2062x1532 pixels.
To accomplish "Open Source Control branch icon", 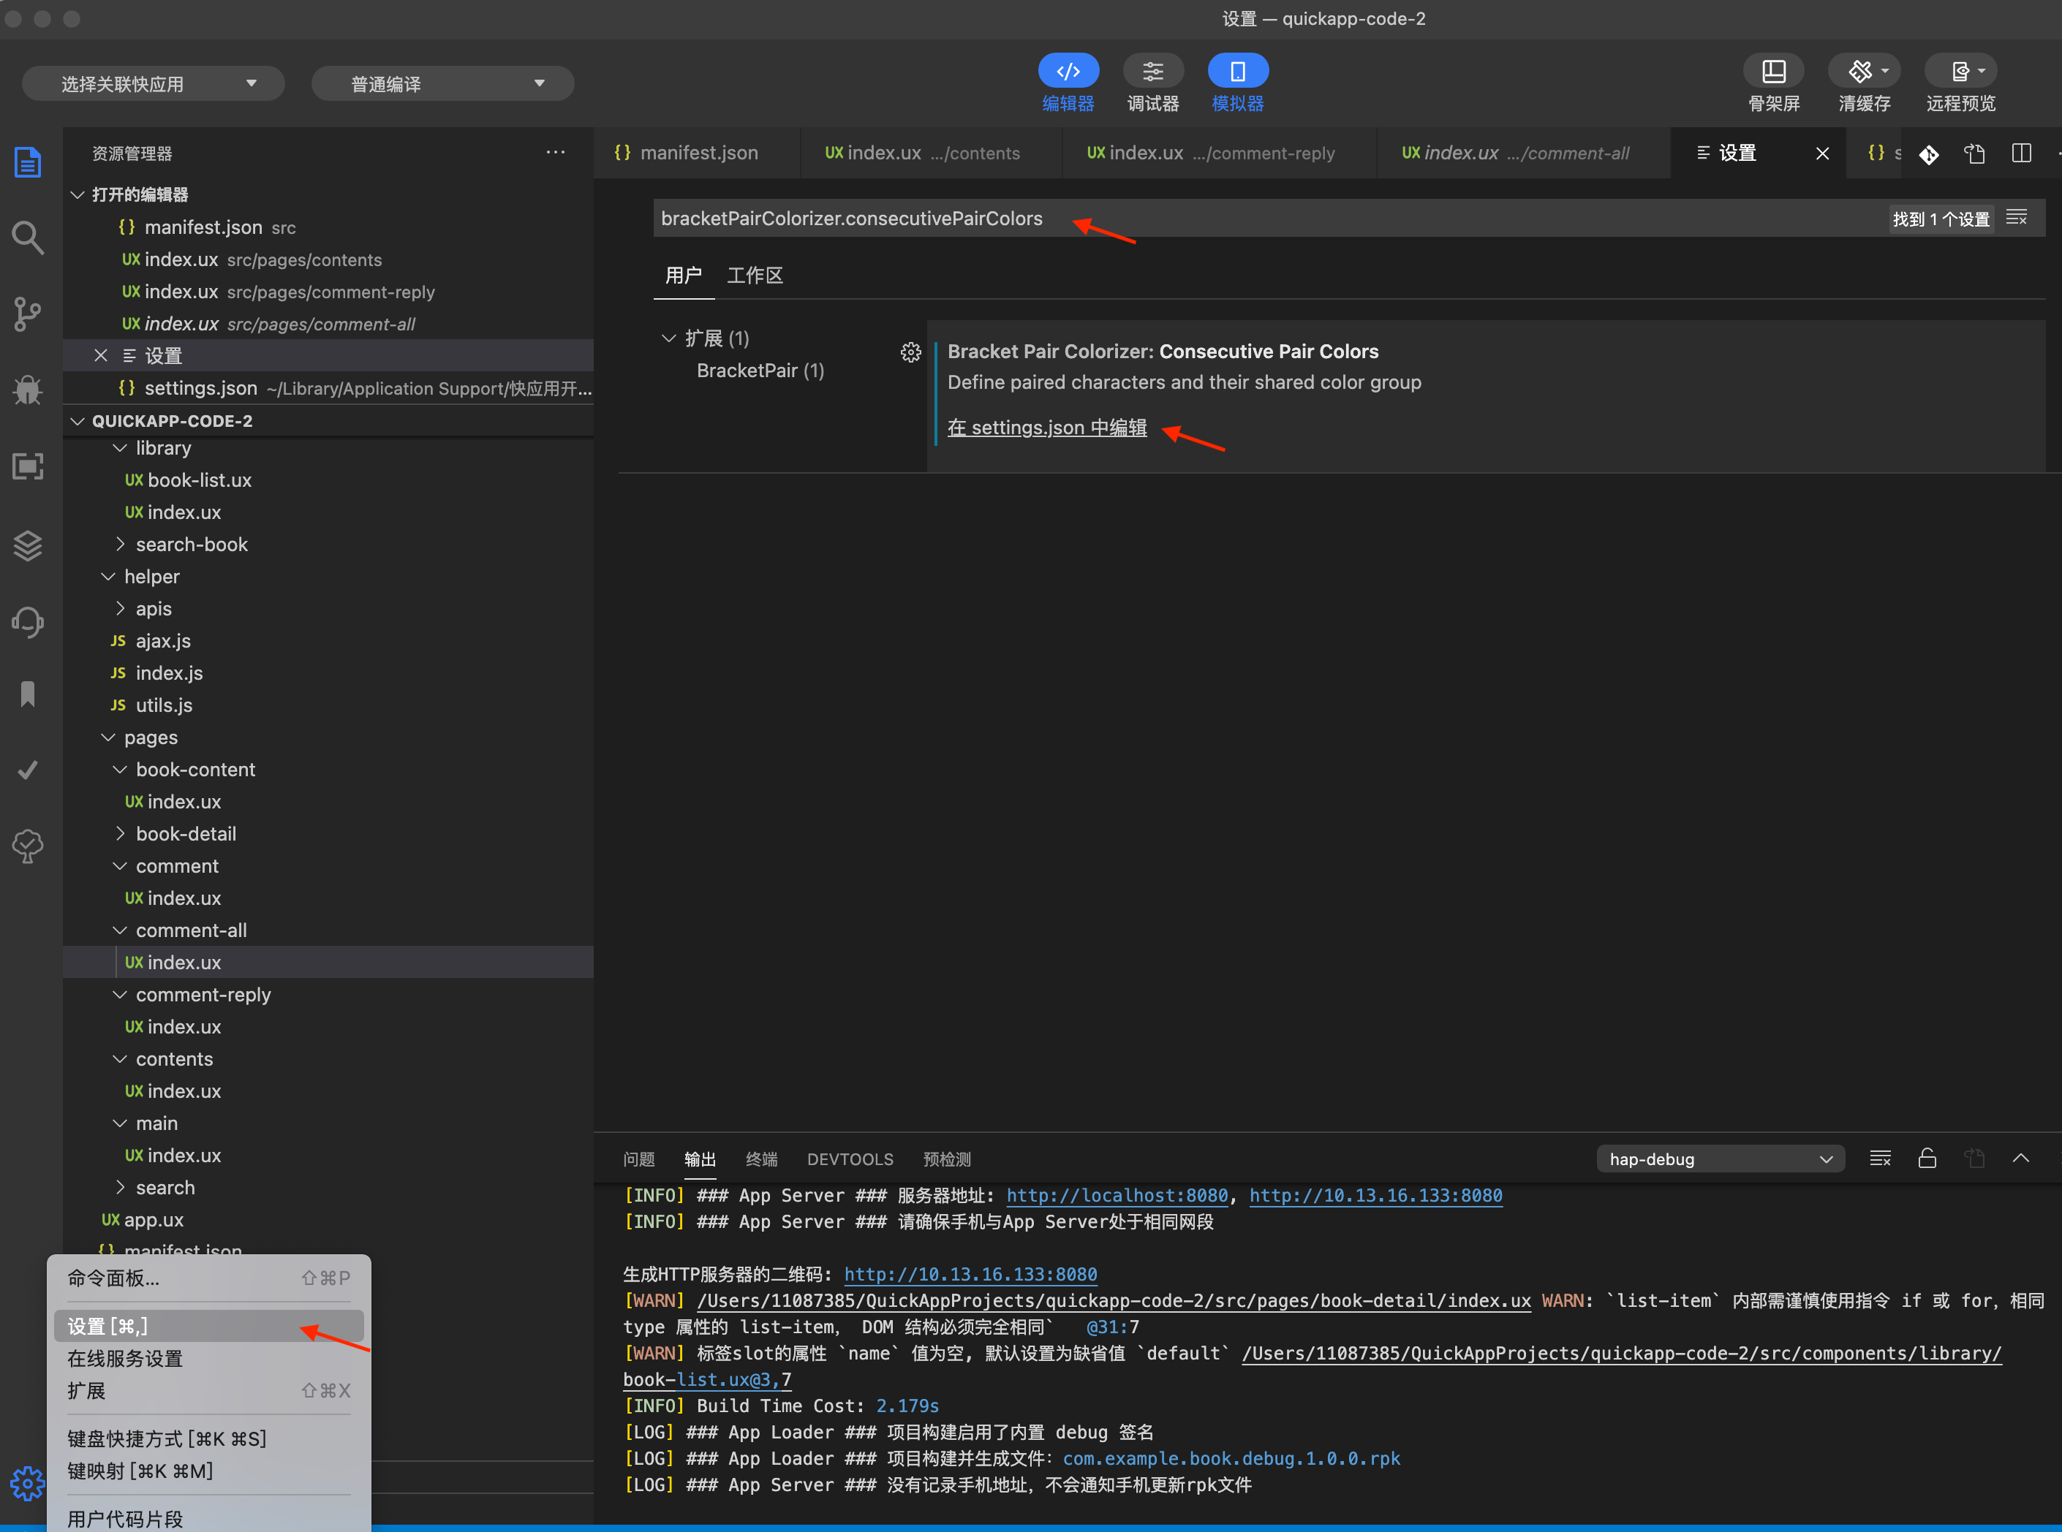I will point(28,314).
